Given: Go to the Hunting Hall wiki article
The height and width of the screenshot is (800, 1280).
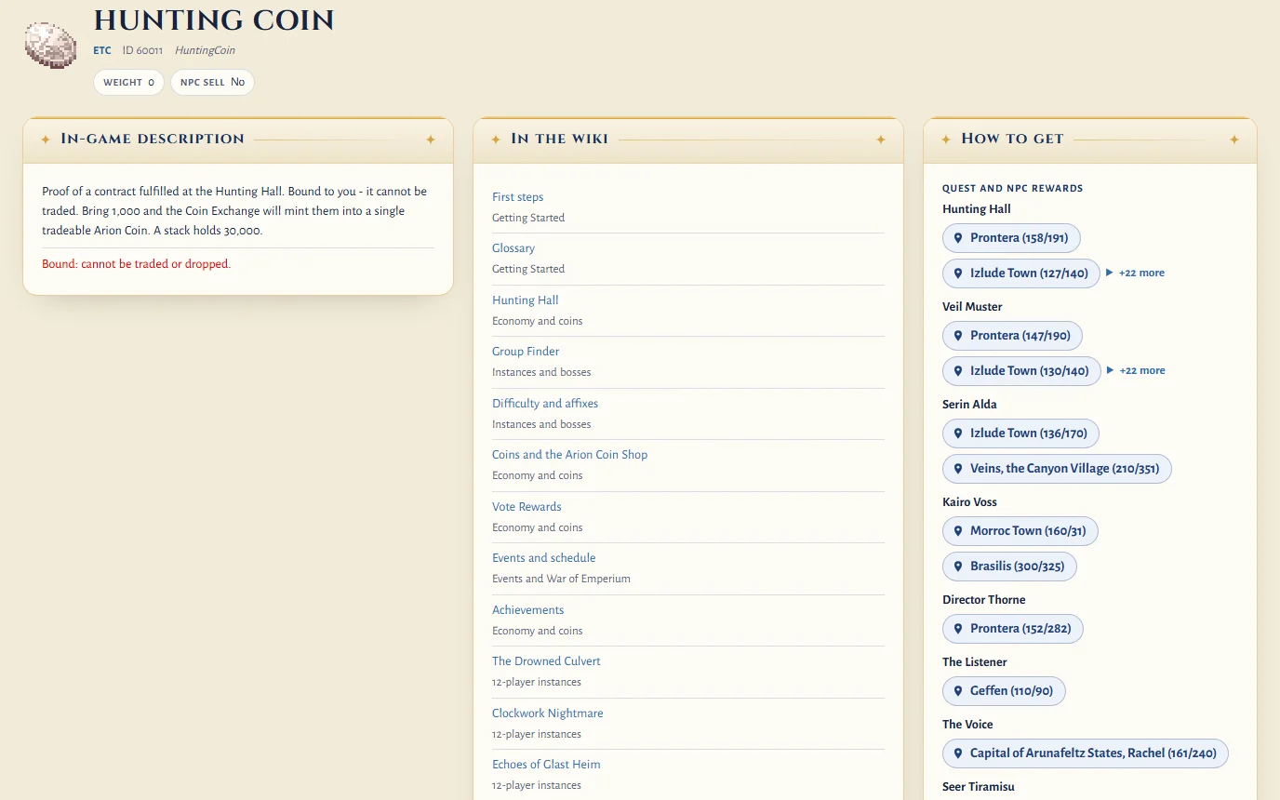Looking at the screenshot, I should pyautogui.click(x=526, y=300).
